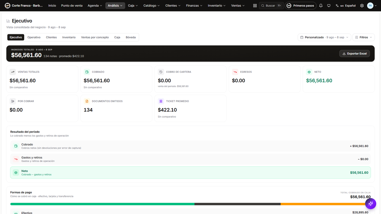The image size is (381, 214).
Task: Click Exportar Excel button
Action: coord(355,53)
